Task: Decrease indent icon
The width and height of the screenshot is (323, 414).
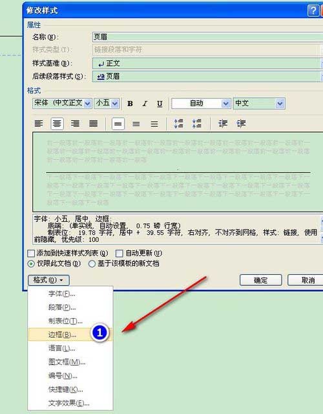Action: [223, 124]
